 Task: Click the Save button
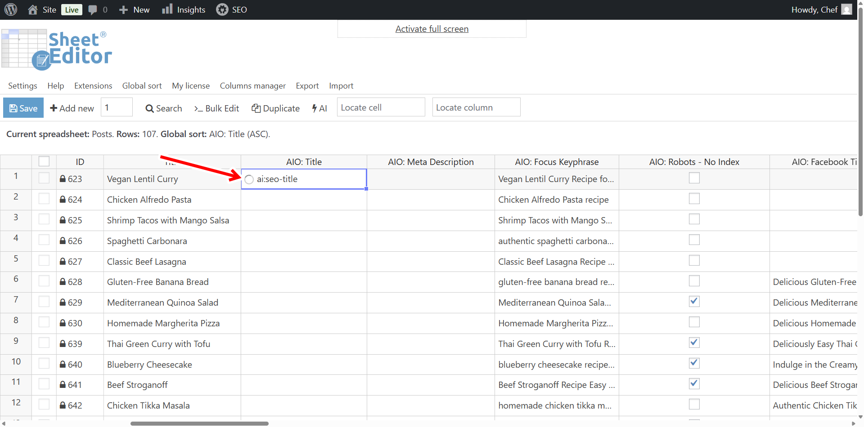tap(23, 108)
